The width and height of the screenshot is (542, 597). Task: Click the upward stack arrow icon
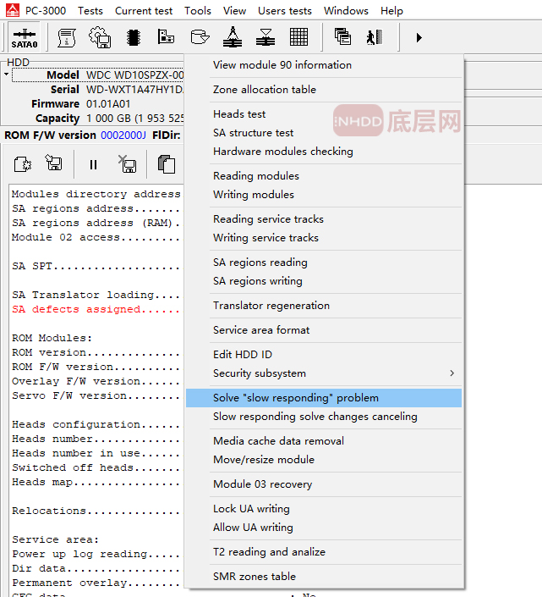[233, 37]
